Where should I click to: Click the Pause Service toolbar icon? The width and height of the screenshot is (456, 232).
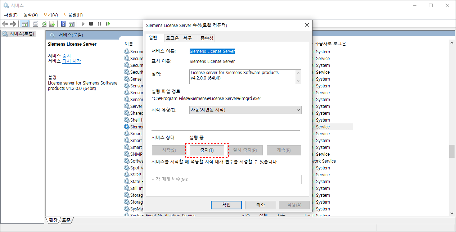(99, 24)
